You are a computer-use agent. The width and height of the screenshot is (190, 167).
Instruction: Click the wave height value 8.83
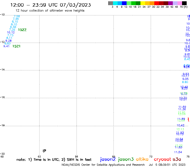pos(7,43)
